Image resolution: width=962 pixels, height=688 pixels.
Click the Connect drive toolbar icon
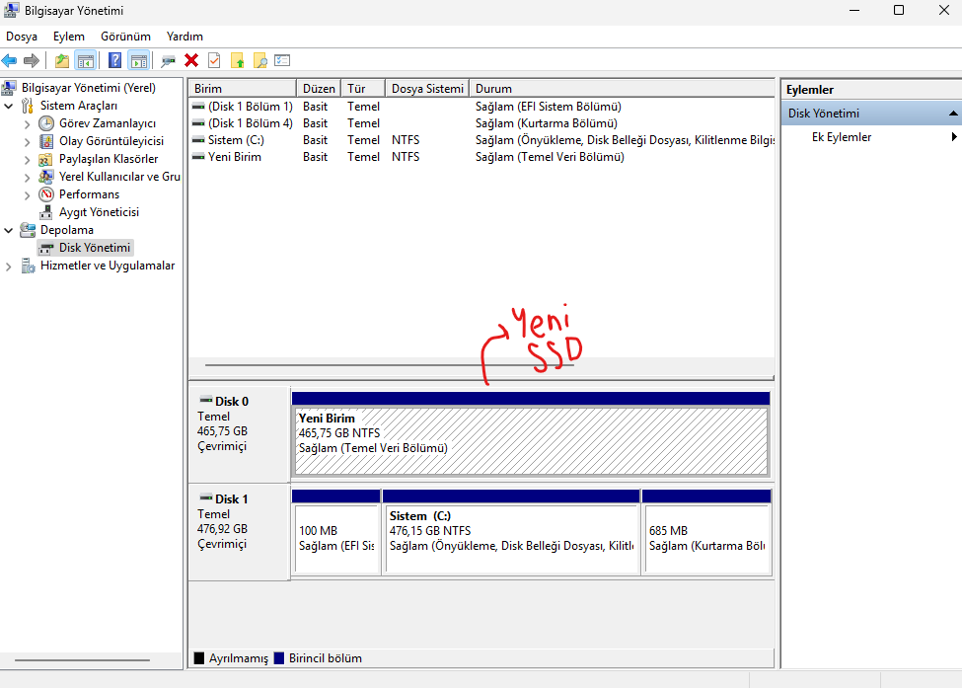[x=168, y=61]
